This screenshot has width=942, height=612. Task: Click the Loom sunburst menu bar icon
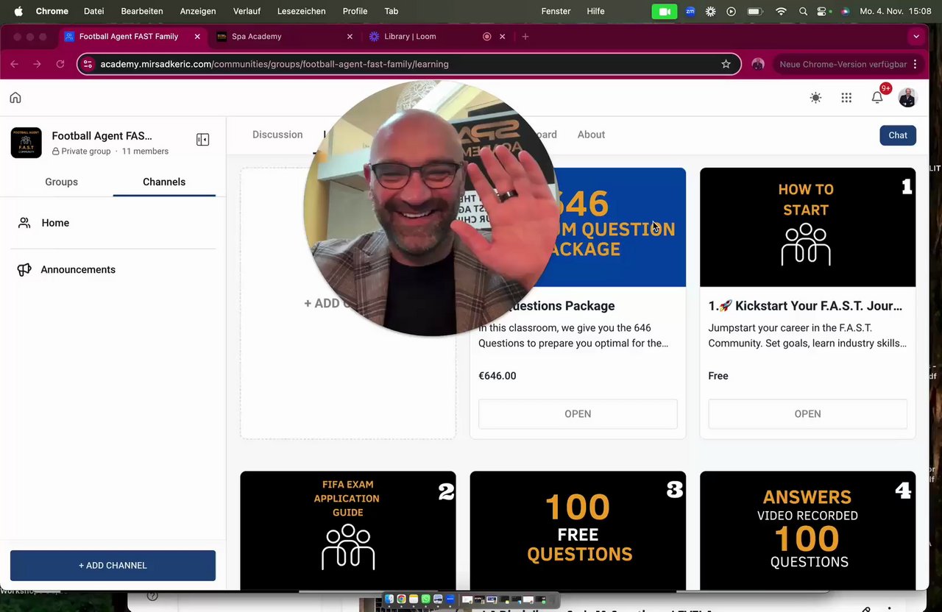click(x=710, y=11)
